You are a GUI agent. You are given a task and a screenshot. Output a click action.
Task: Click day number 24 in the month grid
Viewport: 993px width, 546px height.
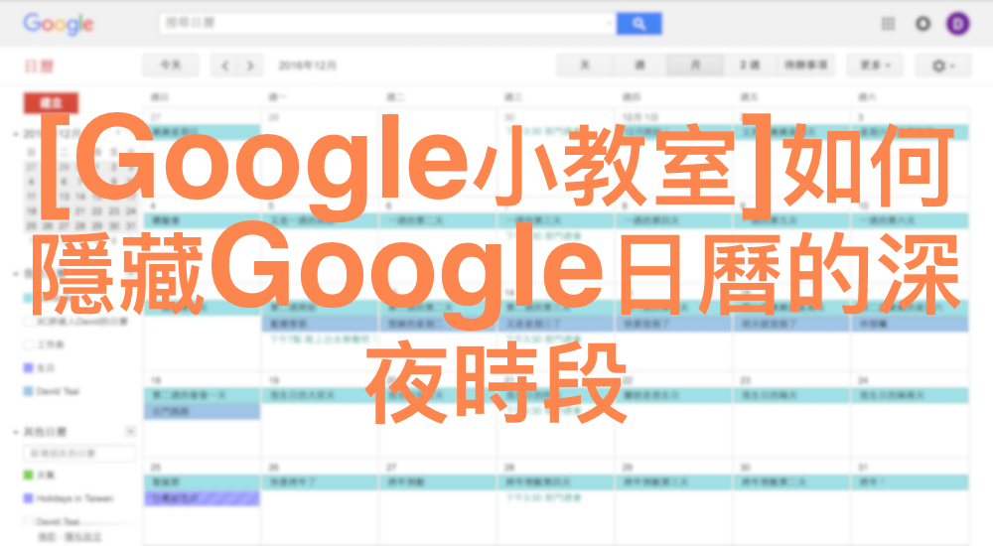(x=863, y=380)
